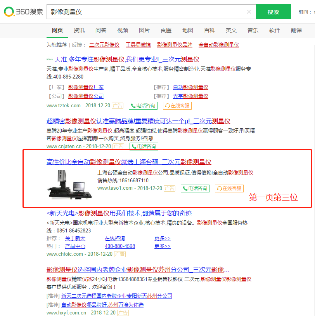
Task: Click the 360搜索 logo
Action: click(x=23, y=12)
